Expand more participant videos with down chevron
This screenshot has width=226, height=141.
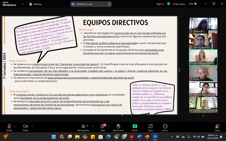203,116
